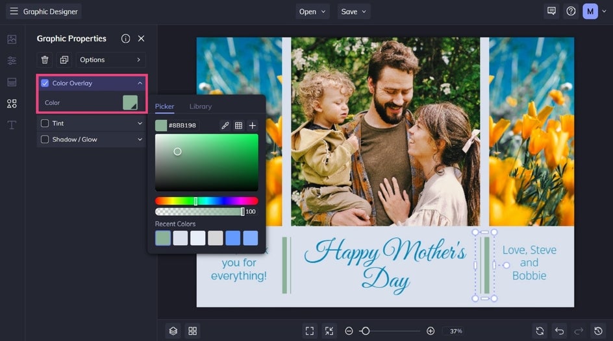613x341 pixels.
Task: Select the Happy Mother's Day text
Action: (x=385, y=265)
